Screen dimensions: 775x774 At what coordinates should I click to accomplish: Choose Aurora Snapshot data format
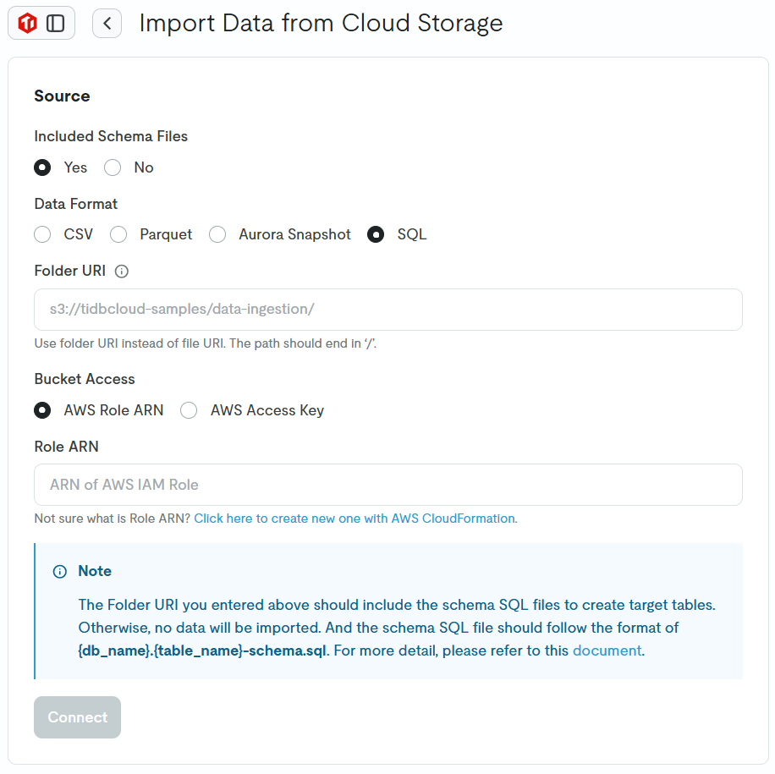pos(217,234)
